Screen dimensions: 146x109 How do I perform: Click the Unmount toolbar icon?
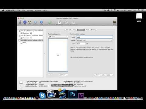pyautogui.click(x=36, y=22)
